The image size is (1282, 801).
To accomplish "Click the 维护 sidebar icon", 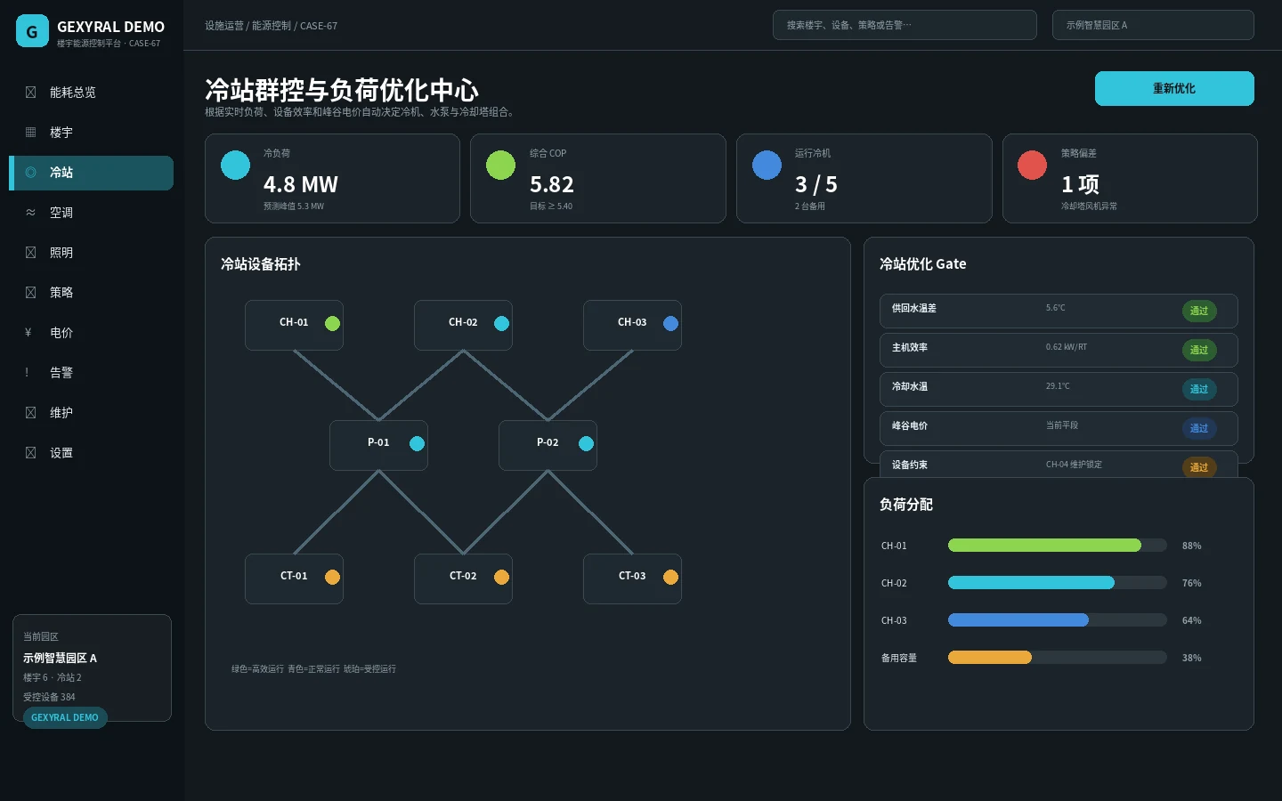I will (x=30, y=413).
